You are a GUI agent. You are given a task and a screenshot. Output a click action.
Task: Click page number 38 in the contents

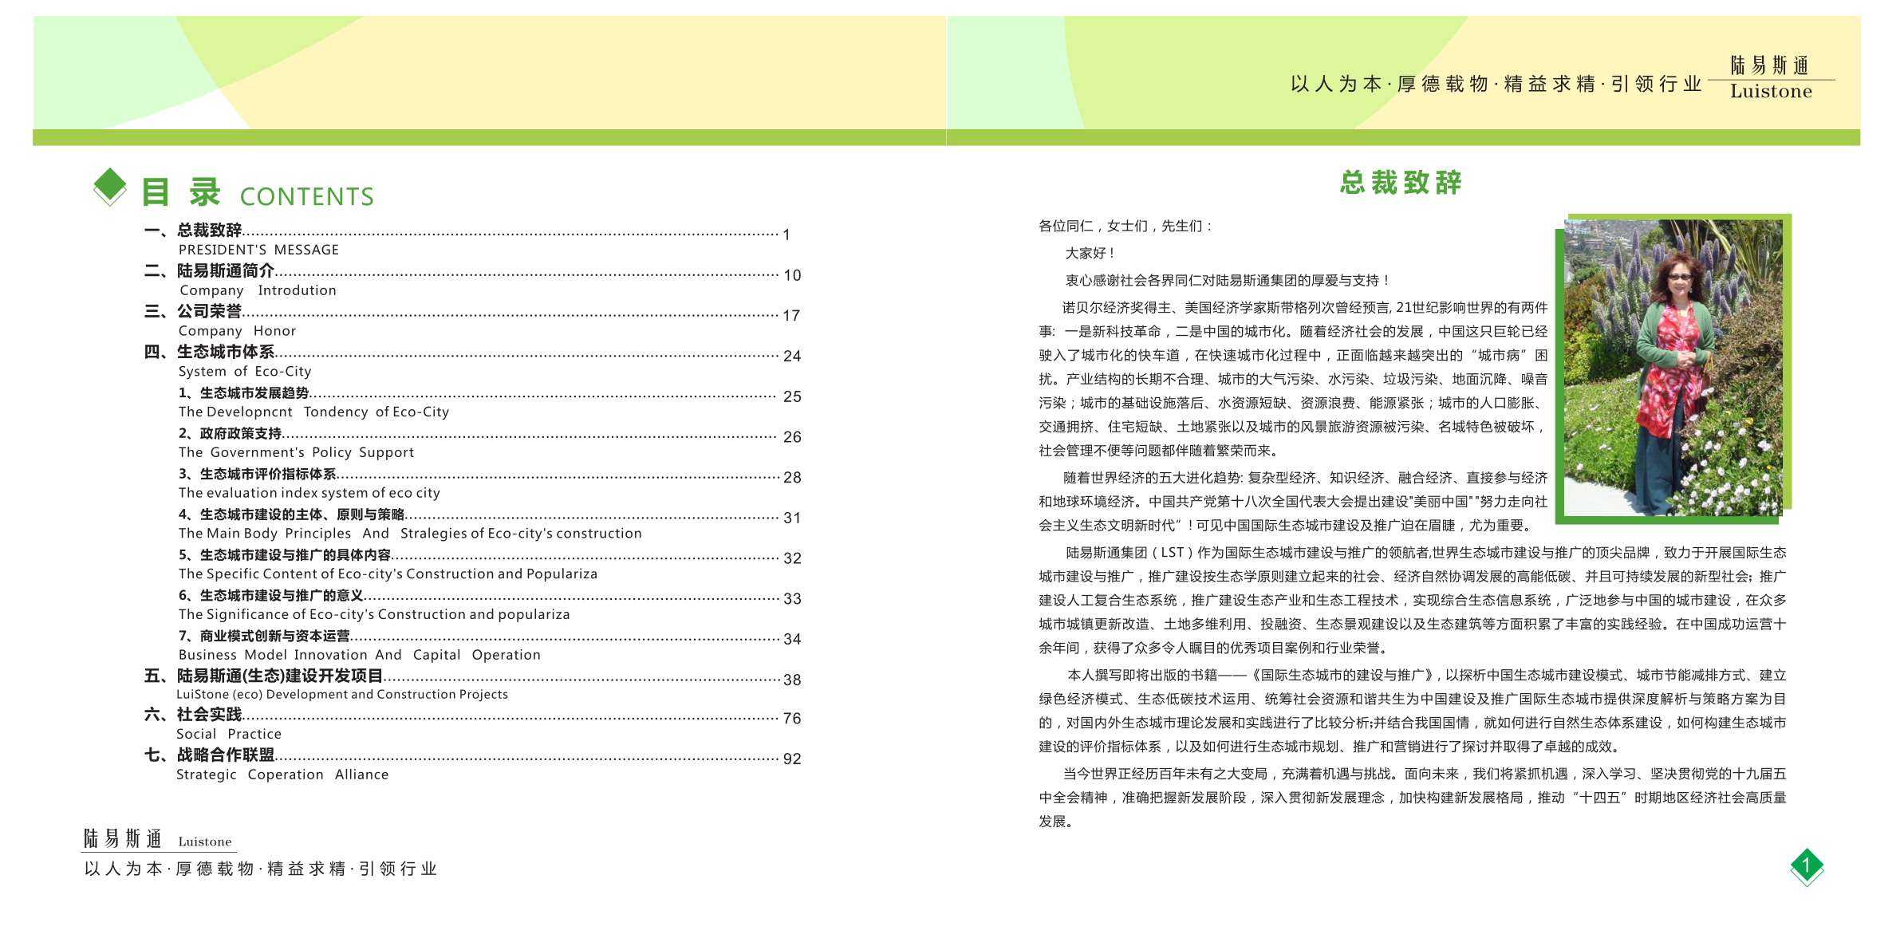click(x=792, y=680)
